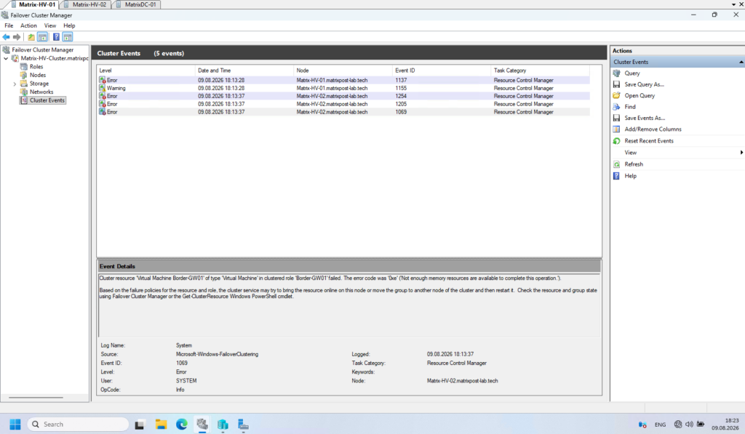Viewport: 745px width, 434px height.
Task: Open the Windows Start menu
Action: (x=15, y=425)
